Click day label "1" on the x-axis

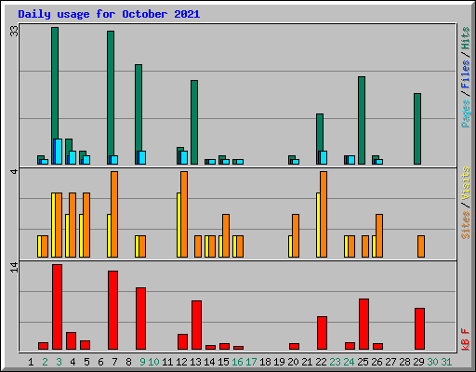pyautogui.click(x=31, y=362)
